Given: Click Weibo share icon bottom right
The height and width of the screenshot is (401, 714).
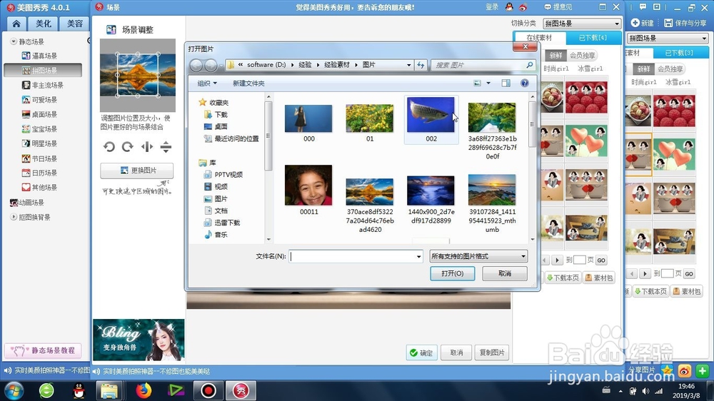Looking at the screenshot, I should click(x=685, y=371).
